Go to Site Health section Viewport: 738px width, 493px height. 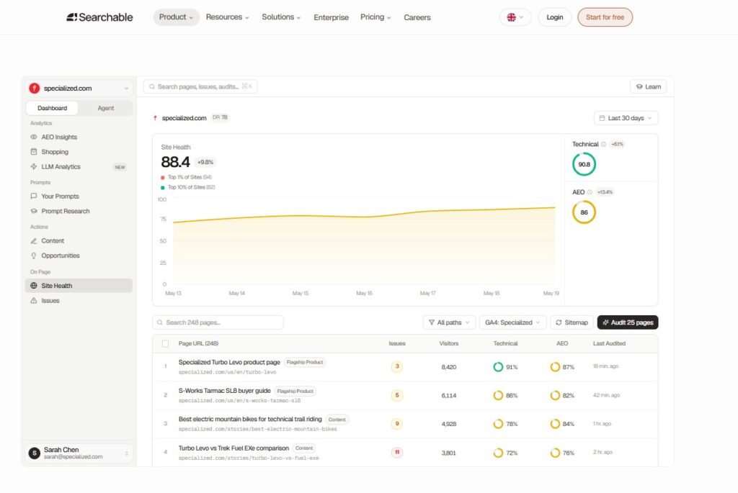coord(79,286)
